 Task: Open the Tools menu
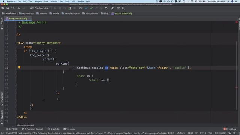pyautogui.click(x=67, y=1)
